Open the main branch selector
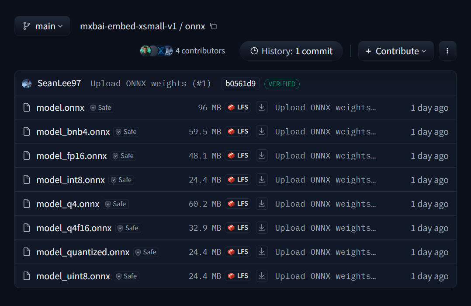Viewport: 471px width, 306px height. click(x=42, y=26)
